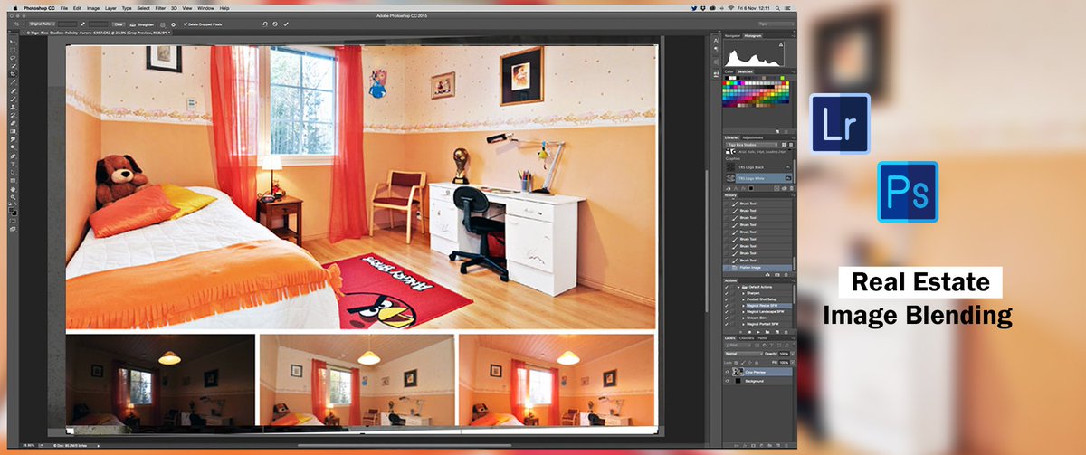
Task: Click the layer Opacity value field
Action: tap(784, 354)
